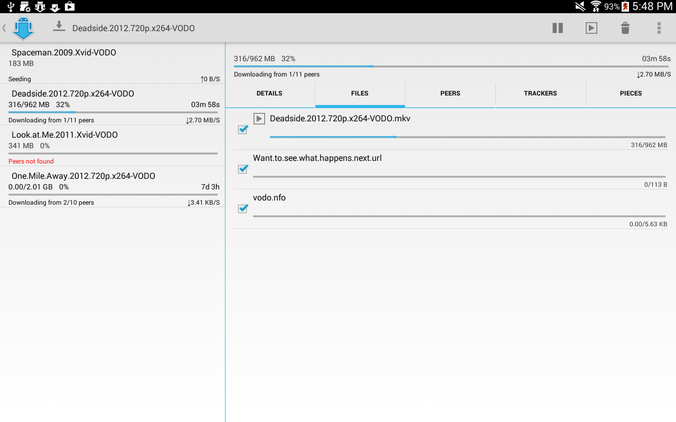Play Deadside.2012.720p.x264-VODO.mkv

[x=259, y=118]
